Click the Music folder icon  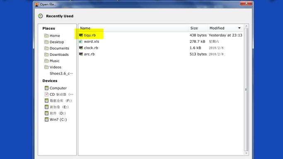46,61
